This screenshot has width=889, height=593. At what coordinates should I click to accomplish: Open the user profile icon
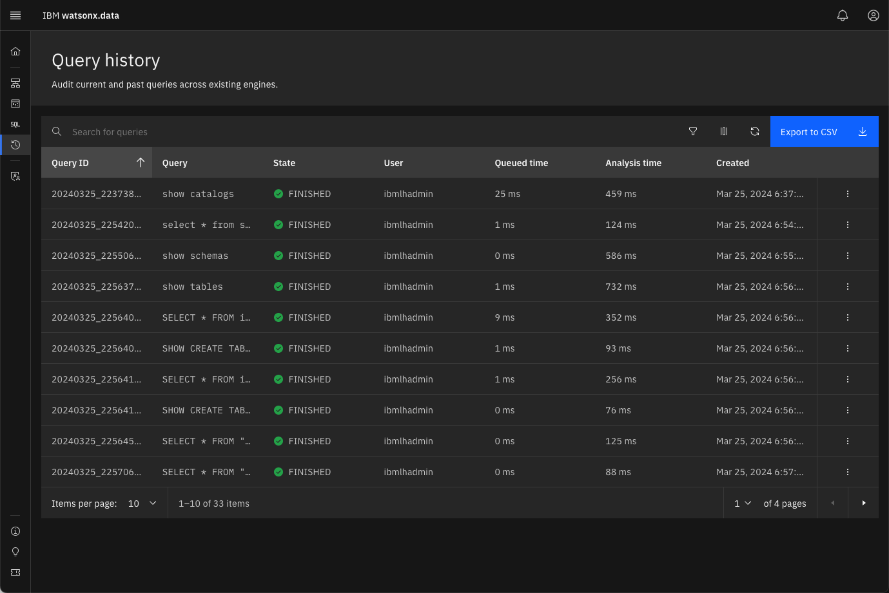tap(874, 15)
